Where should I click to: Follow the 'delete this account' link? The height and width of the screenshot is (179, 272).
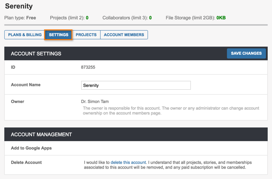tap(128, 162)
